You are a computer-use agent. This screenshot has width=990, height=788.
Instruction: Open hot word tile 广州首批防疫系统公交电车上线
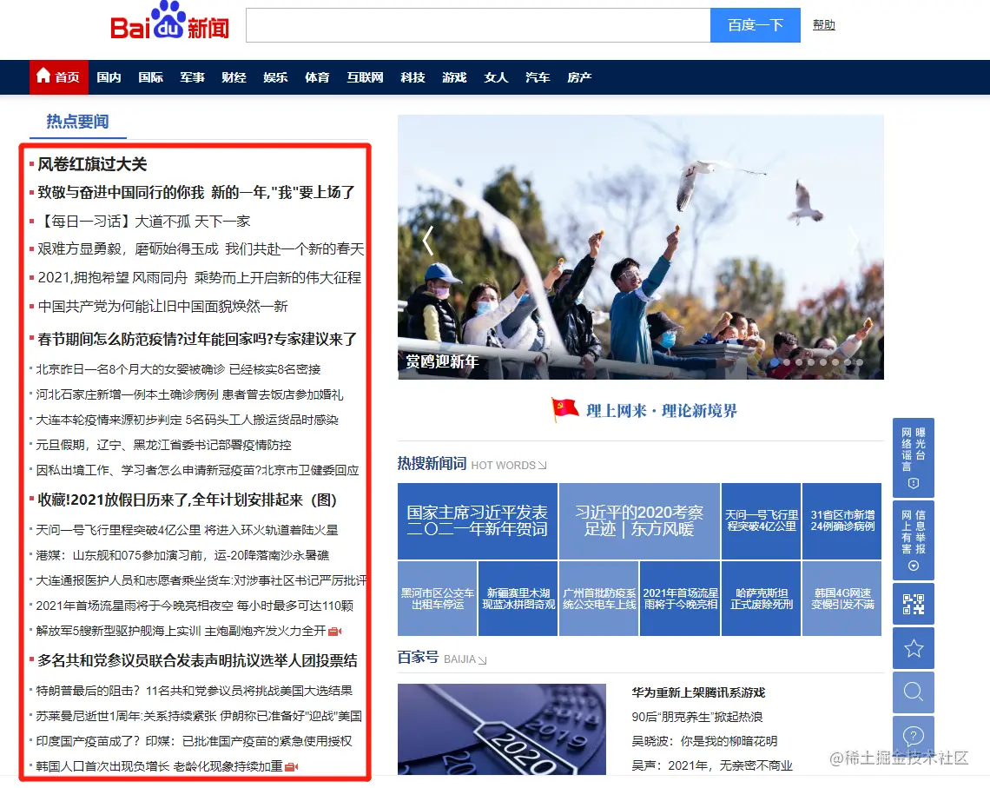[599, 599]
